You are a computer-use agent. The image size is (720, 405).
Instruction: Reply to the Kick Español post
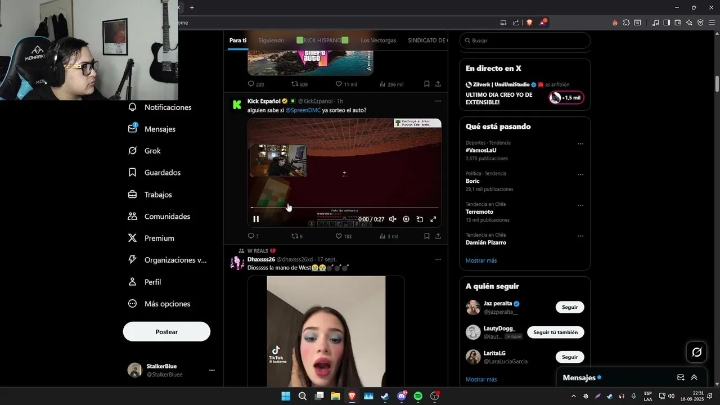253,236
